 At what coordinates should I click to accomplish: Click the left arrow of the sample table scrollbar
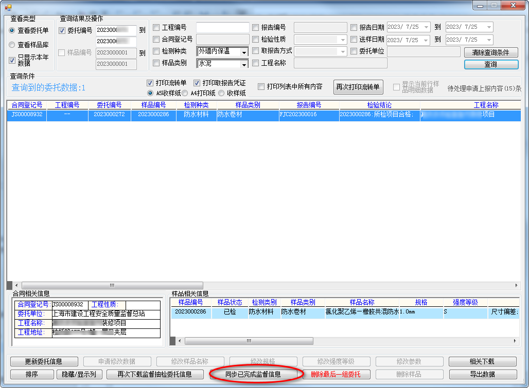point(179,341)
